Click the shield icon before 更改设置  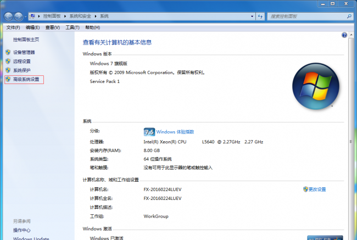305,189
